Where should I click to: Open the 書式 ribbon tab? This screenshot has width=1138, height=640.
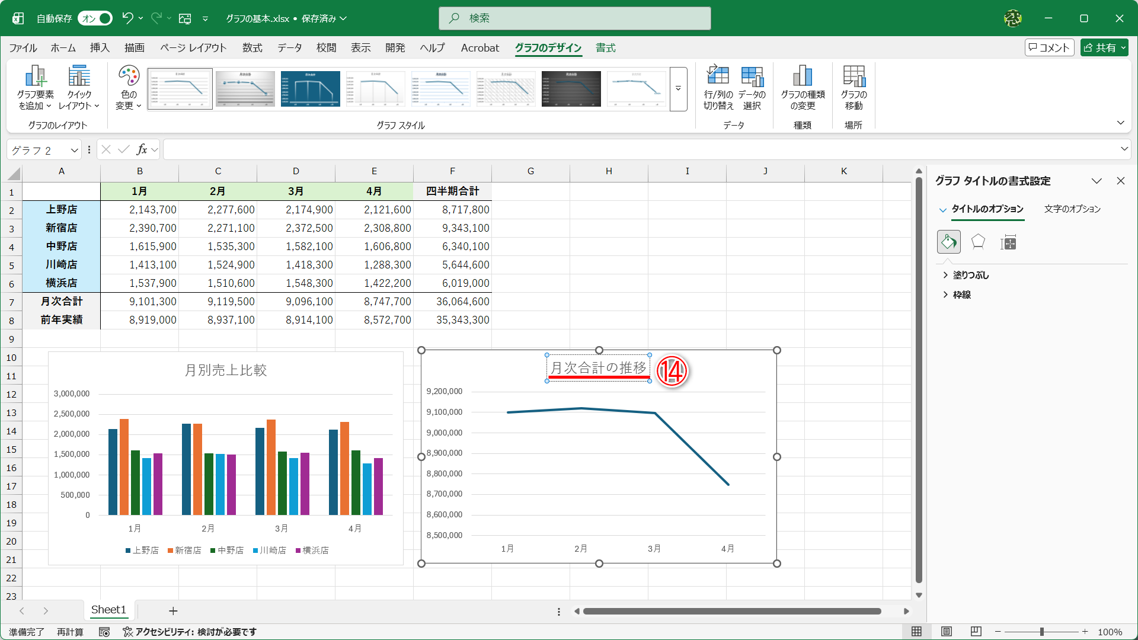605,48
